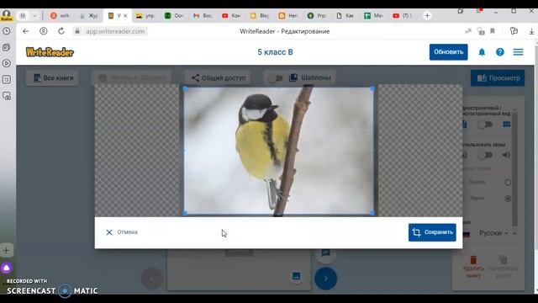The width and height of the screenshot is (538, 303).
Task: Open the Alice assistant purple icon
Action: [x=7, y=268]
